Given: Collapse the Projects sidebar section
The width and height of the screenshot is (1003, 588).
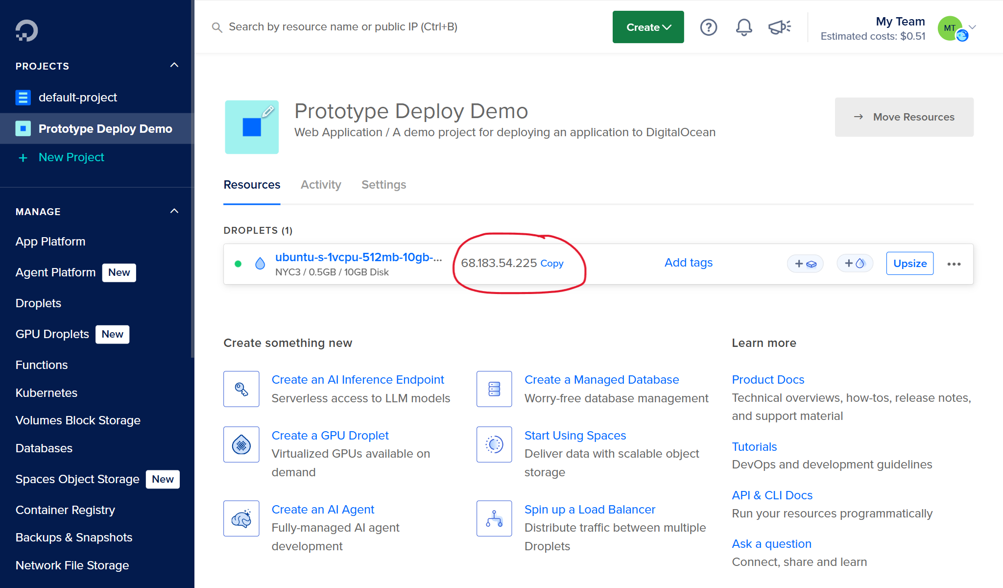Looking at the screenshot, I should 174,66.
